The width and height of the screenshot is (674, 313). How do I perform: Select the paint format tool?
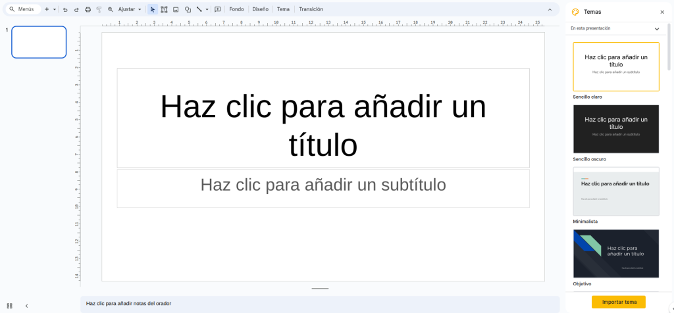coord(99,9)
